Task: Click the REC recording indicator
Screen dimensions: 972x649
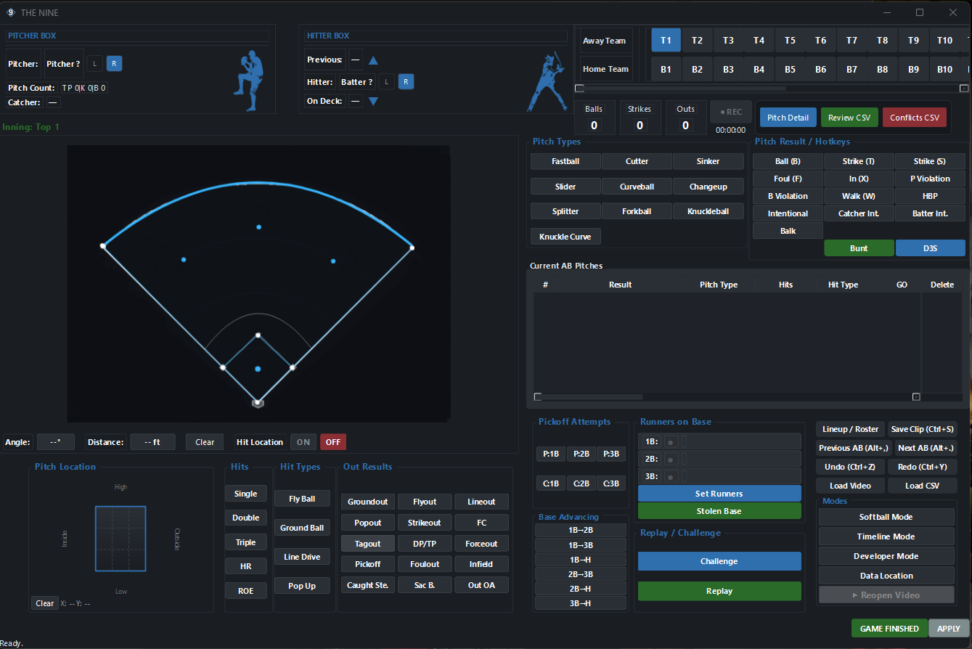Action: point(730,111)
